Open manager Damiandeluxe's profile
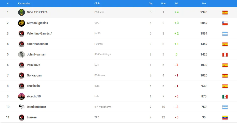The width and height of the screenshot is (237, 123). pos(36,107)
